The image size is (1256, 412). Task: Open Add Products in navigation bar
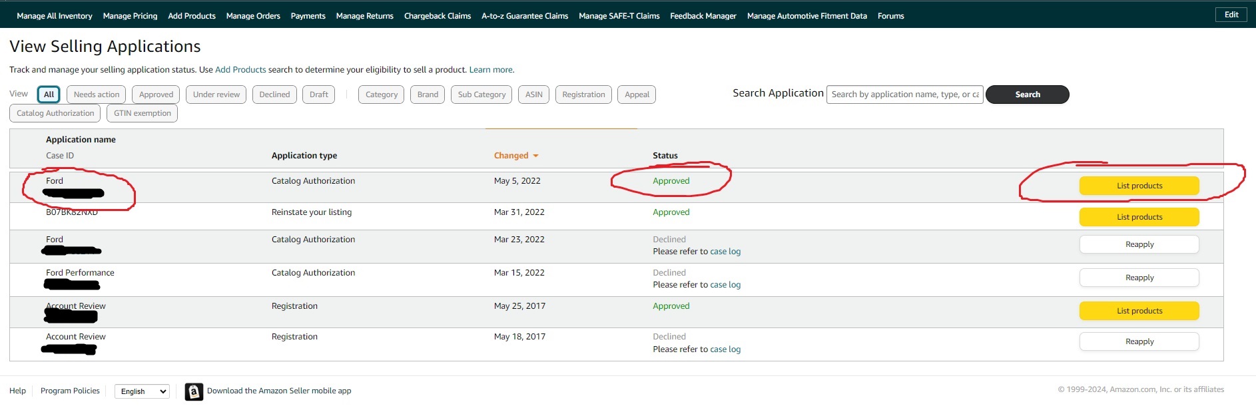click(x=192, y=16)
